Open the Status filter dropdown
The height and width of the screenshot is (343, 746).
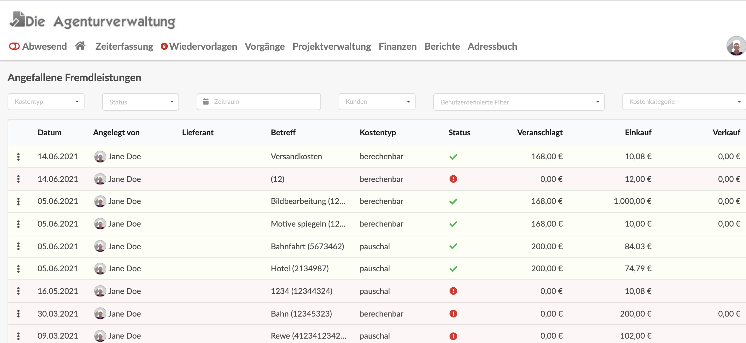[x=141, y=102]
